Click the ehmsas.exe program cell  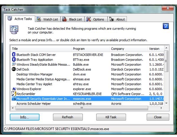point(81,79)
